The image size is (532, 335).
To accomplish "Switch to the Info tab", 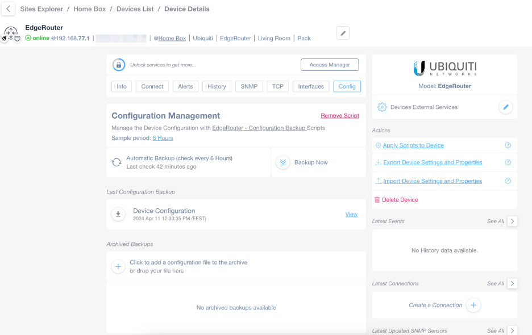I will (122, 86).
